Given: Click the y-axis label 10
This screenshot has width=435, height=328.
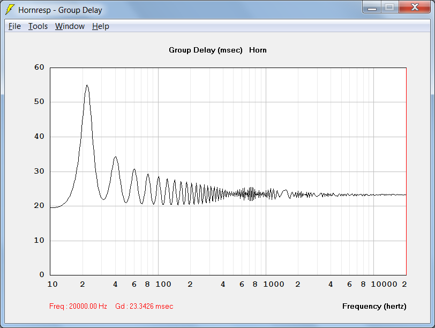Looking at the screenshot, I should pyautogui.click(x=39, y=240).
